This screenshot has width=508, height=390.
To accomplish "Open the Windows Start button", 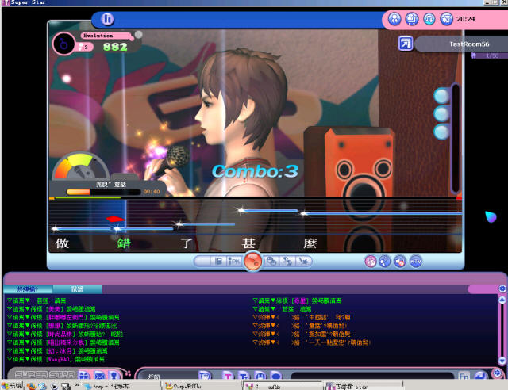I will pos(13,385).
